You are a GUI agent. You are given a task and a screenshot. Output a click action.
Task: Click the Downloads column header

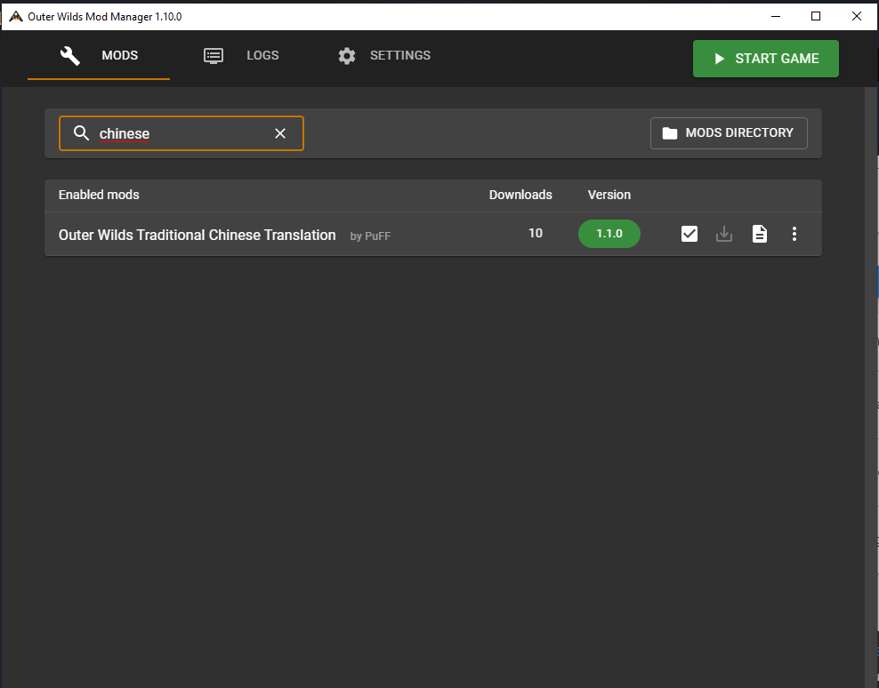(x=520, y=195)
